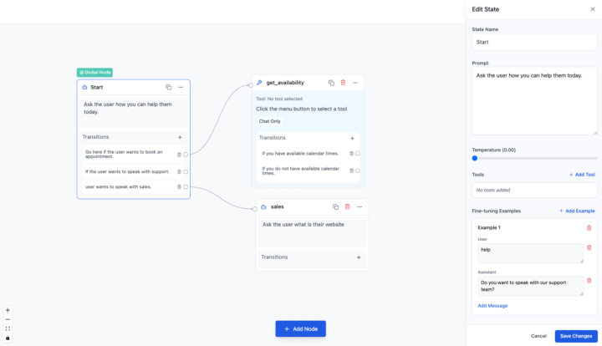The height and width of the screenshot is (346, 602).
Task: Duplicate the Start node
Action: click(168, 87)
